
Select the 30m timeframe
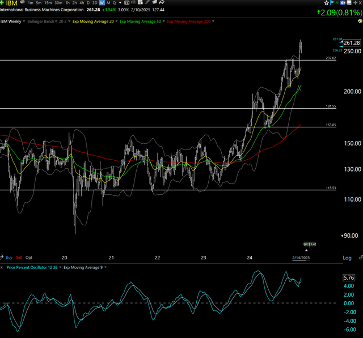pyautogui.click(x=58, y=3)
